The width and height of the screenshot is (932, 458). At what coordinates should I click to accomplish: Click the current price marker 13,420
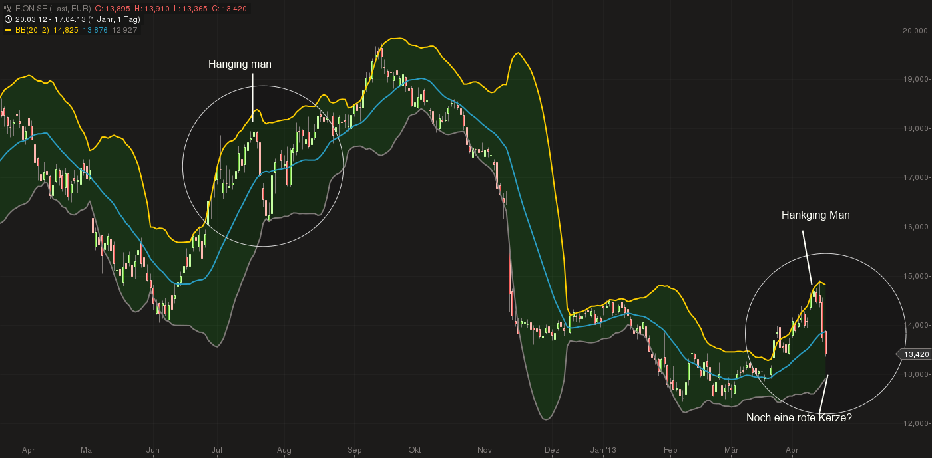[913, 354]
